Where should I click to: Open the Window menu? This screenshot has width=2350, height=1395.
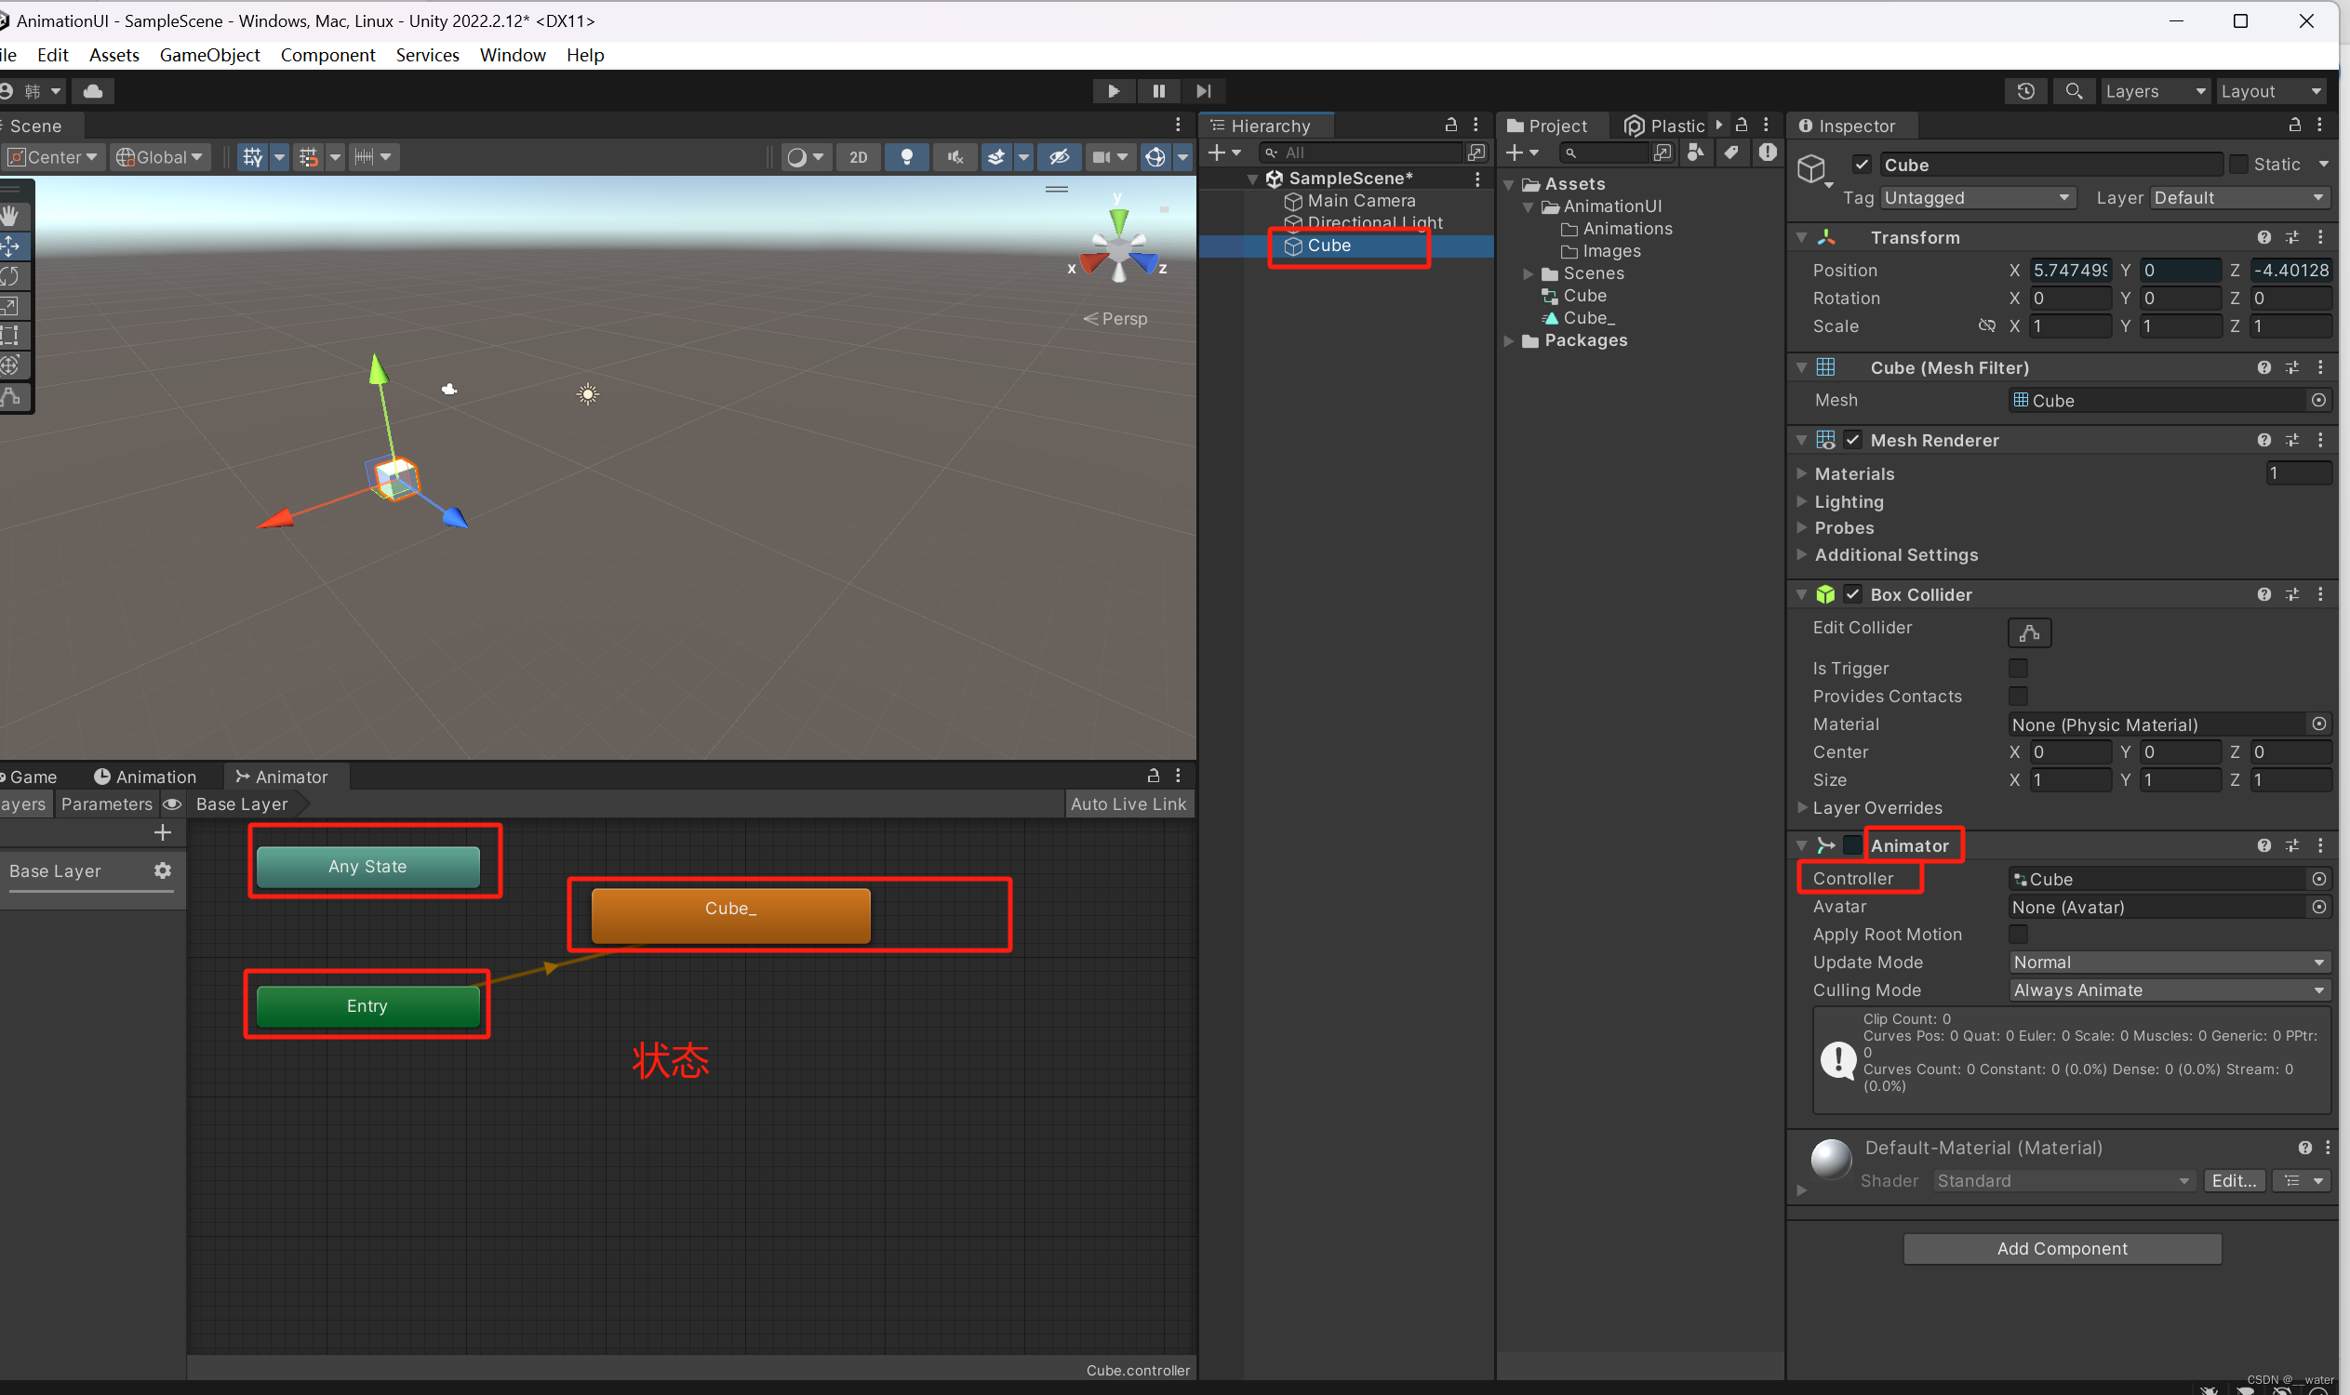[x=513, y=55]
